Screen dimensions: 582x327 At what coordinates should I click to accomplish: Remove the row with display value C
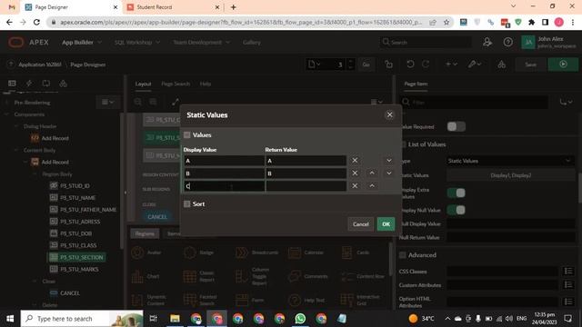pos(355,185)
